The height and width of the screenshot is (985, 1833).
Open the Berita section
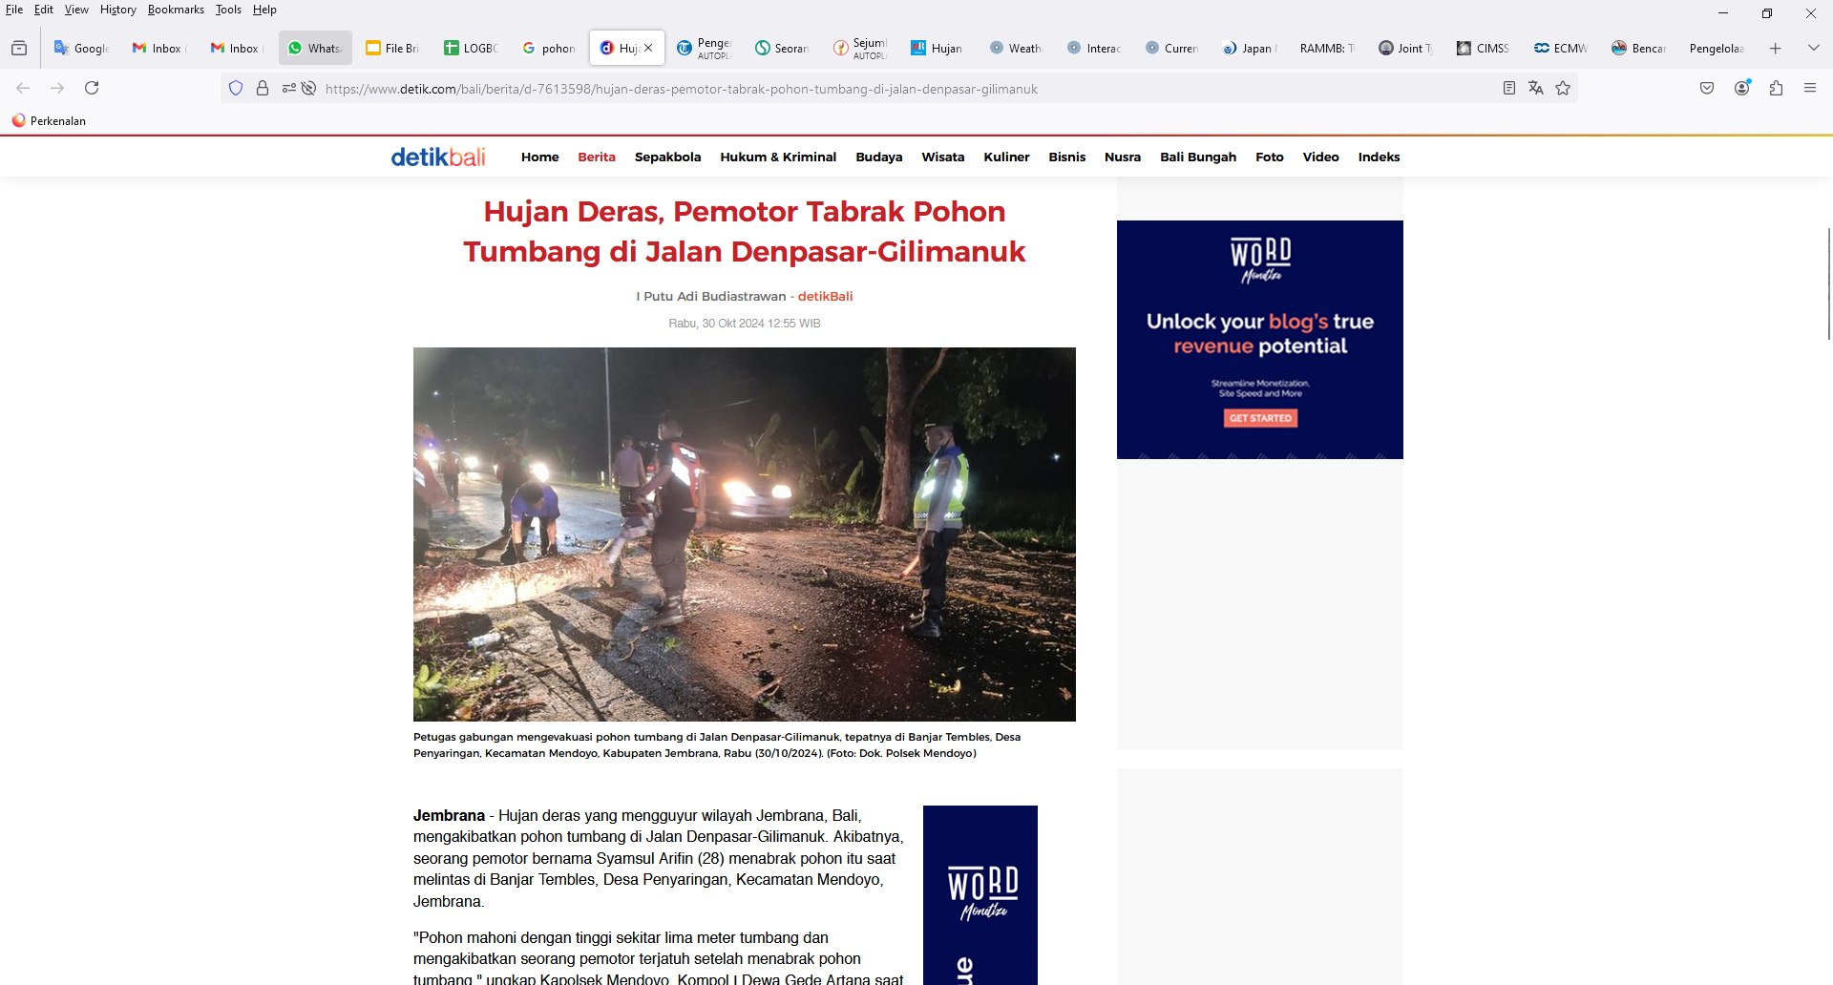click(597, 157)
